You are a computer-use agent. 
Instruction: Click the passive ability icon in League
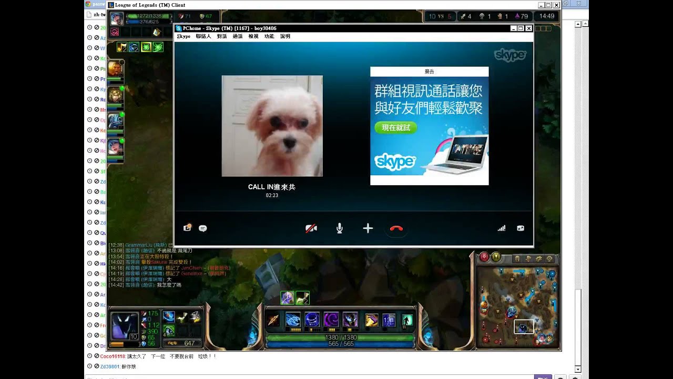coord(273,320)
